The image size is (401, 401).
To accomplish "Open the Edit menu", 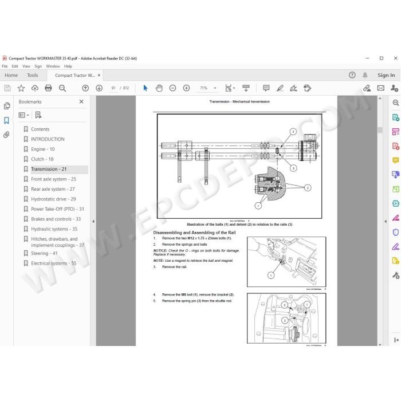I will 15,66.
